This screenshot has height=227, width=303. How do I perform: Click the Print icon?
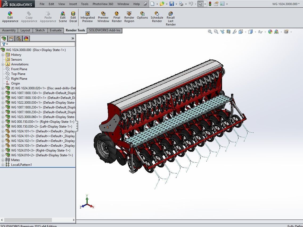181,4
